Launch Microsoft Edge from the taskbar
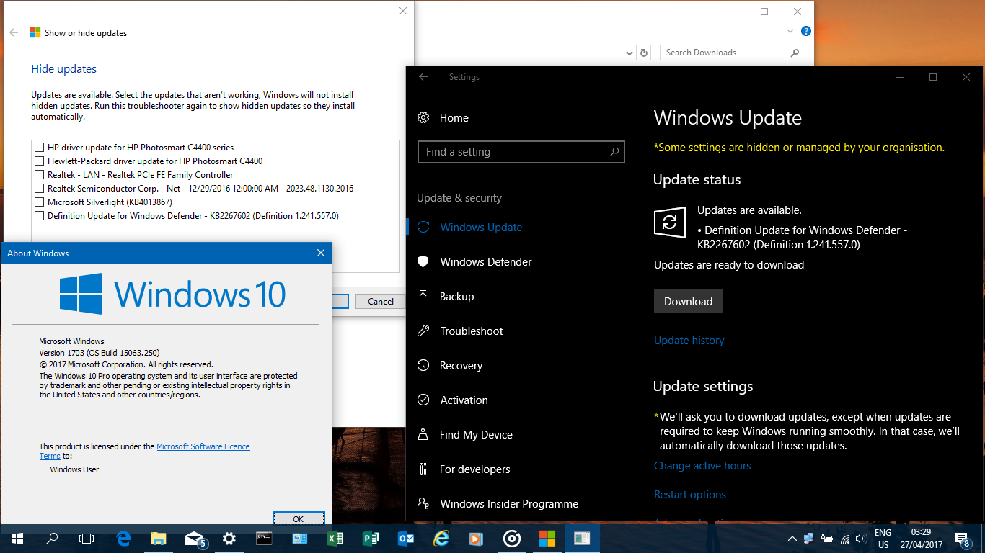Image resolution: width=985 pixels, height=553 pixels. pyautogui.click(x=123, y=539)
